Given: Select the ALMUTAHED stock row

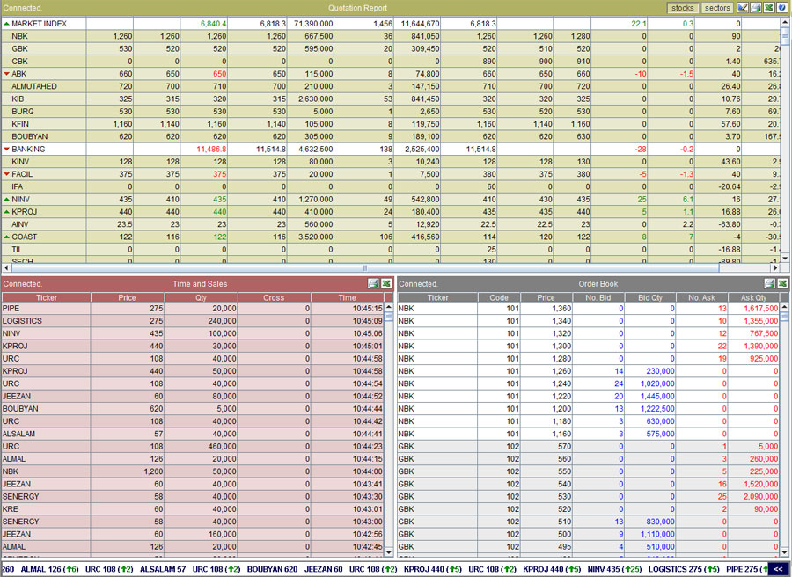Looking at the screenshot, I should 391,86.
